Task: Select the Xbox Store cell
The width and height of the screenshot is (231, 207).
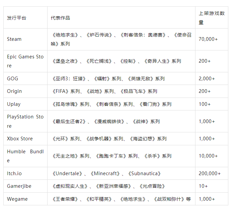Action: tap(25, 139)
